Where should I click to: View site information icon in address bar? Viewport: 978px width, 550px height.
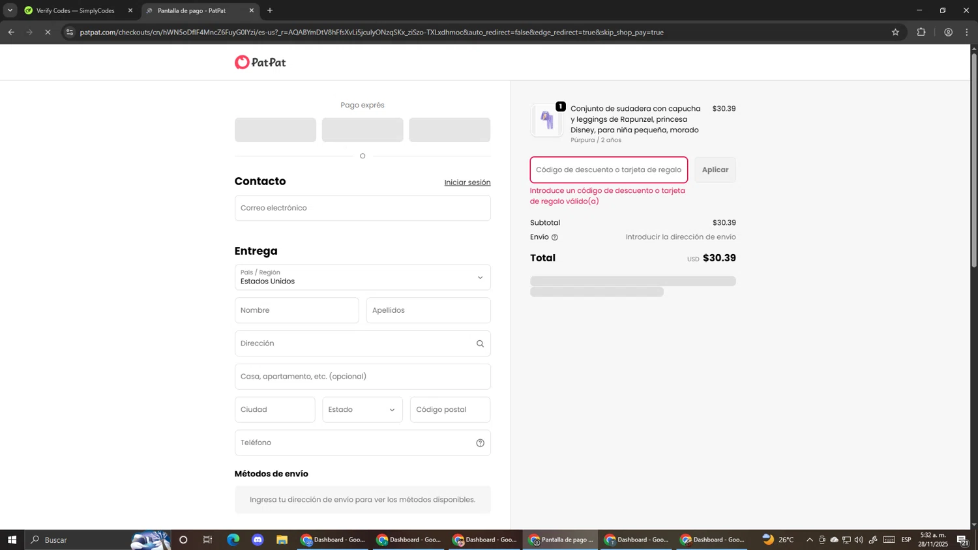(x=70, y=32)
